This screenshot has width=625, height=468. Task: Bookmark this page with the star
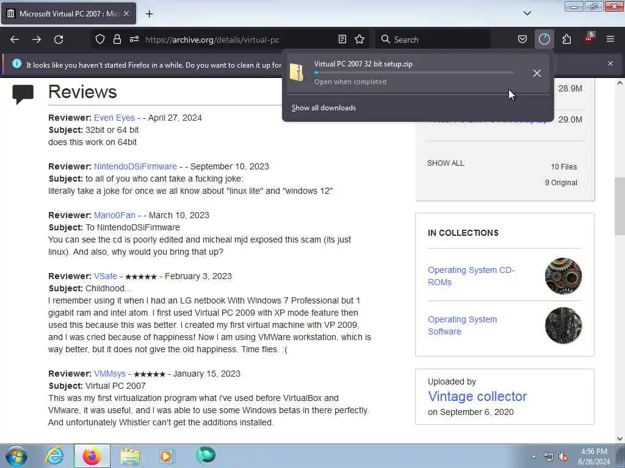(359, 40)
